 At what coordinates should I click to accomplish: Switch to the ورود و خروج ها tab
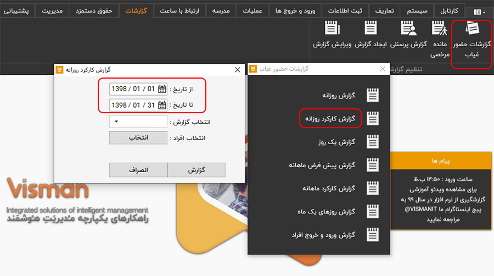(295, 11)
